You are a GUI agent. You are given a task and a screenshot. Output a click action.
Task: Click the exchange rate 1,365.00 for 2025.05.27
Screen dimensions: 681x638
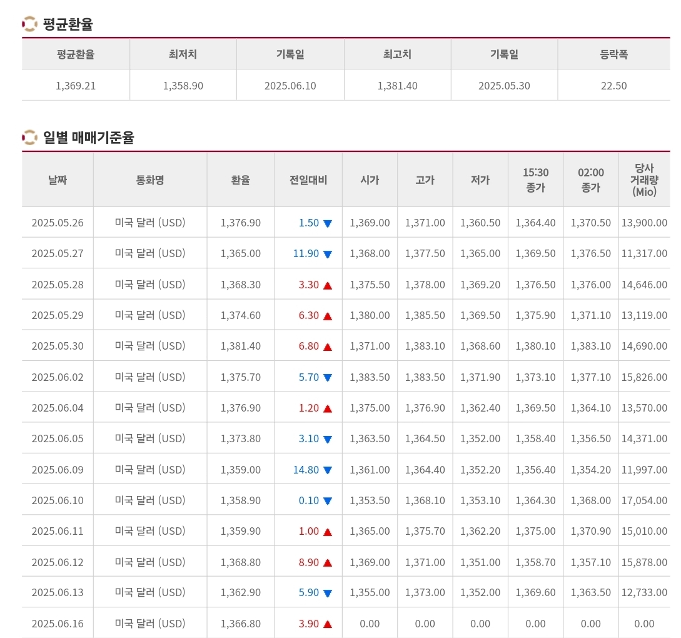coord(241,253)
